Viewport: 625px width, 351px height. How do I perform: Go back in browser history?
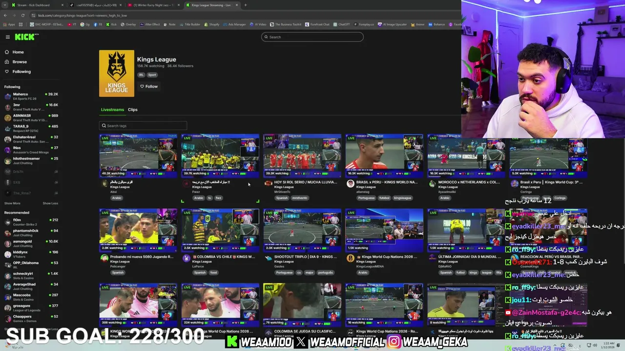point(5,15)
